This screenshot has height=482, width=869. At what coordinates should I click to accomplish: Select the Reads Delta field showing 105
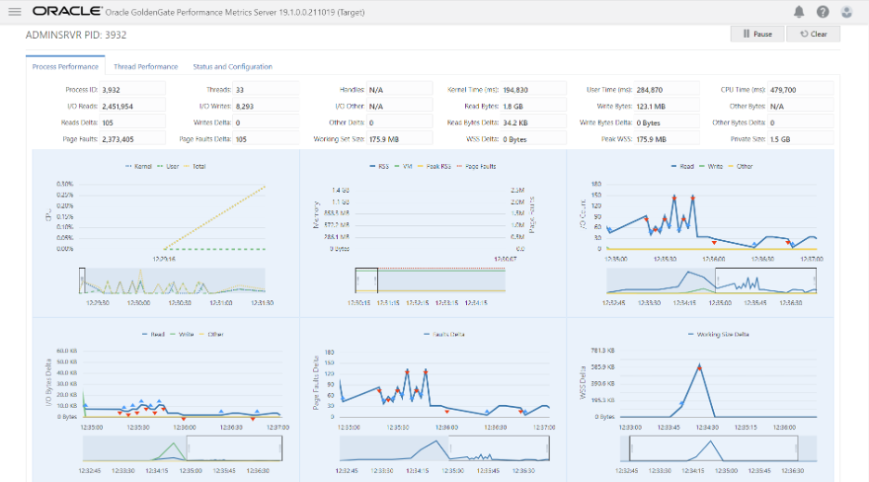[x=133, y=122]
